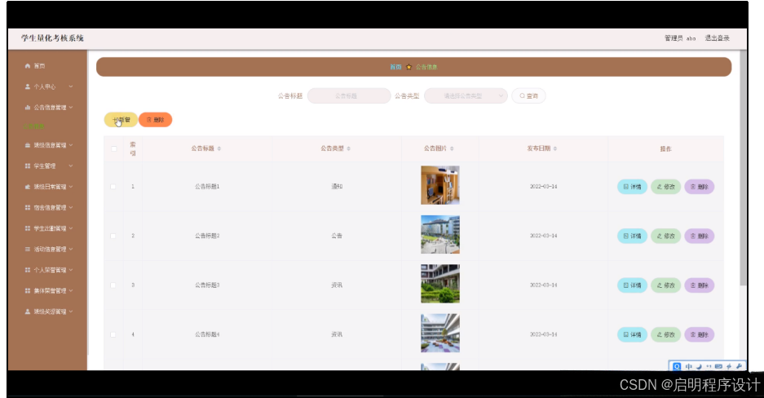This screenshot has height=398, width=764.
Task: Click the grid icon beside 学生管理
Action: pos(28,166)
